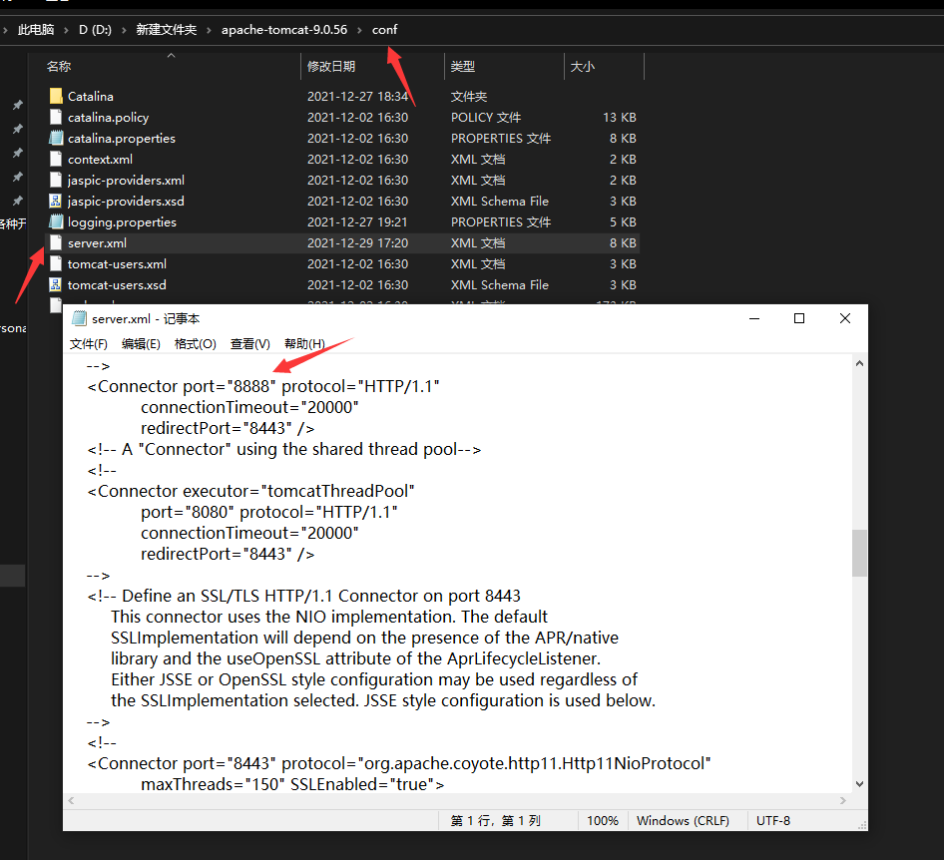Select the tomcat-users.xsd schema icon
The width and height of the screenshot is (944, 860).
tap(55, 284)
